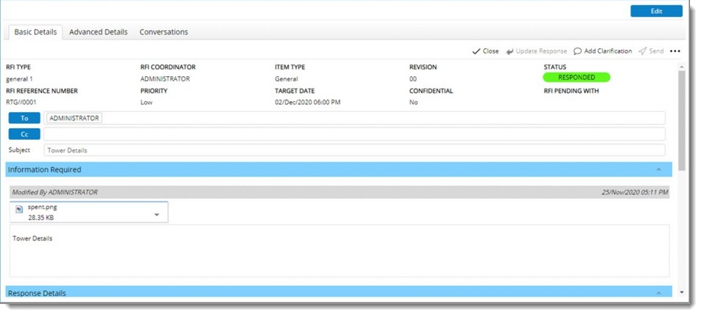This screenshot has width=701, height=315.
Task: Click the empty Cc input field
Action: [x=353, y=134]
